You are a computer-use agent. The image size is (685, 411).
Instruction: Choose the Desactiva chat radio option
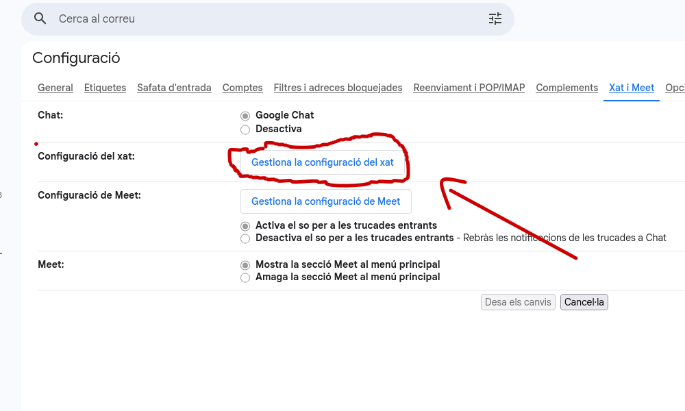[x=245, y=129]
